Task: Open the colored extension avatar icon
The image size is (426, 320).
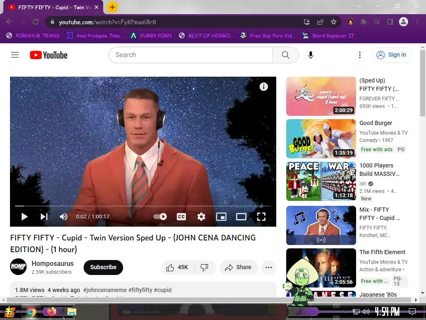Action: click(350, 22)
